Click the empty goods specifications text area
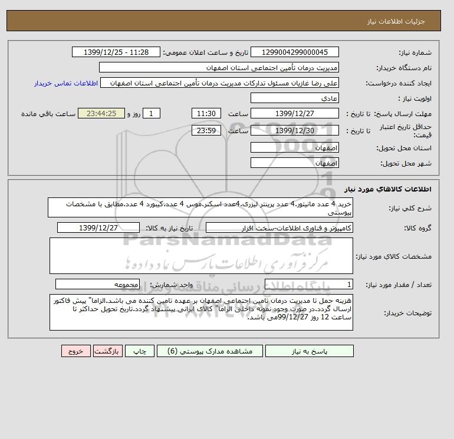This screenshot has height=439, width=454. (201, 256)
